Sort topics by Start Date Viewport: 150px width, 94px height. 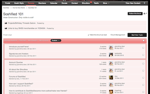pyautogui.click(x=22, y=40)
